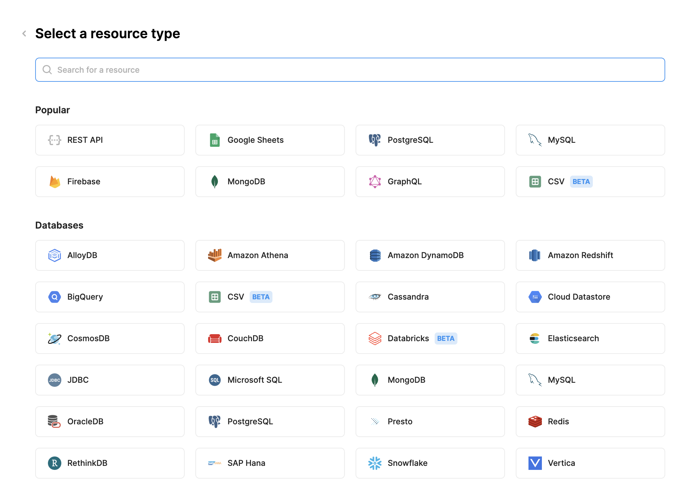Click the Vertica logo icon
689x490 pixels.
tap(535, 463)
